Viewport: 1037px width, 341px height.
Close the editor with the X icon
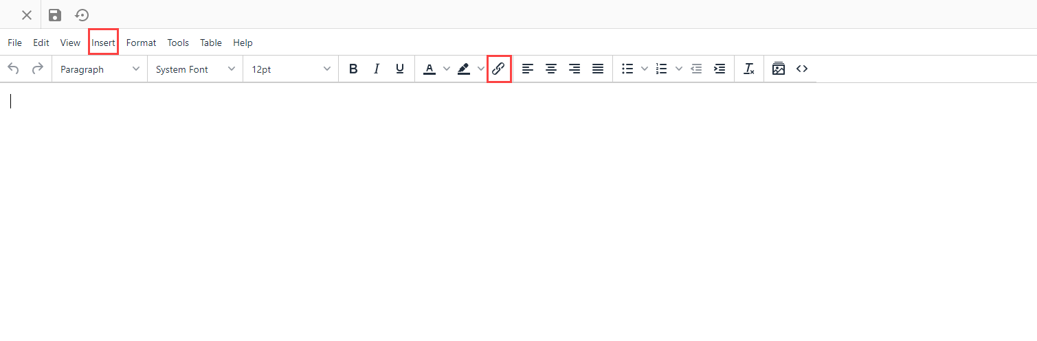27,15
